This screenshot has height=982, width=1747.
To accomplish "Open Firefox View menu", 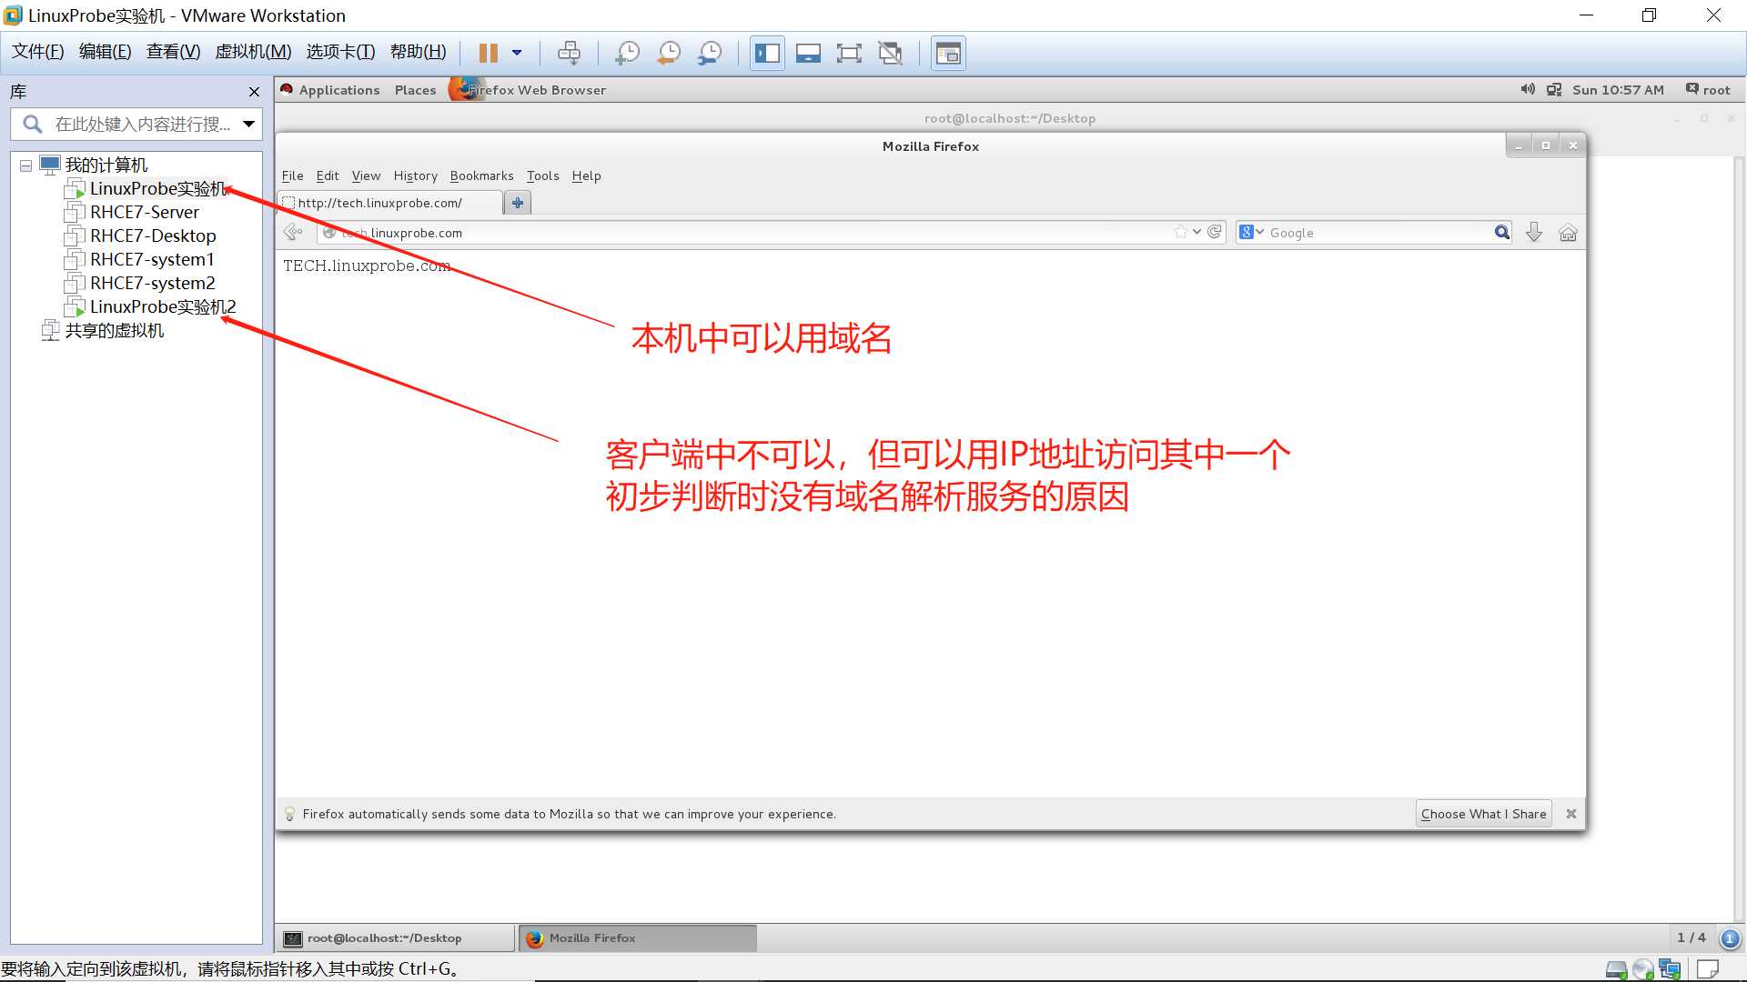I will coord(366,176).
